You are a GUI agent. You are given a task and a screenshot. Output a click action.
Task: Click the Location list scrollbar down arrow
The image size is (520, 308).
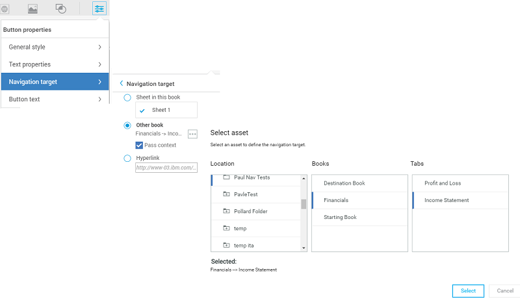click(304, 248)
